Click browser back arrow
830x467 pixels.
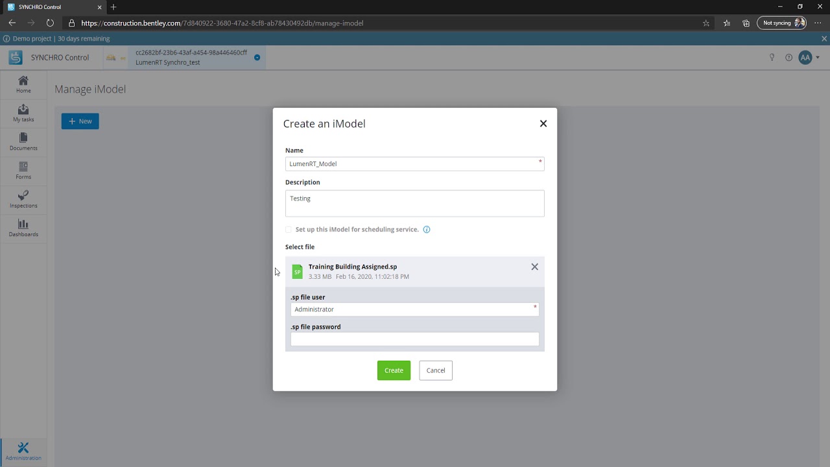pos(12,23)
